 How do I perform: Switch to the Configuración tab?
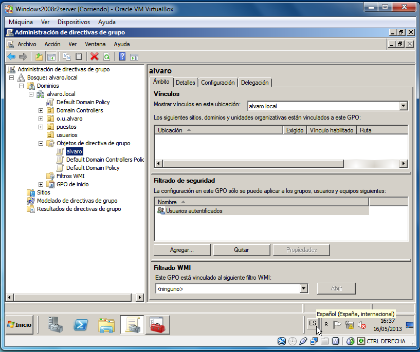click(x=217, y=83)
